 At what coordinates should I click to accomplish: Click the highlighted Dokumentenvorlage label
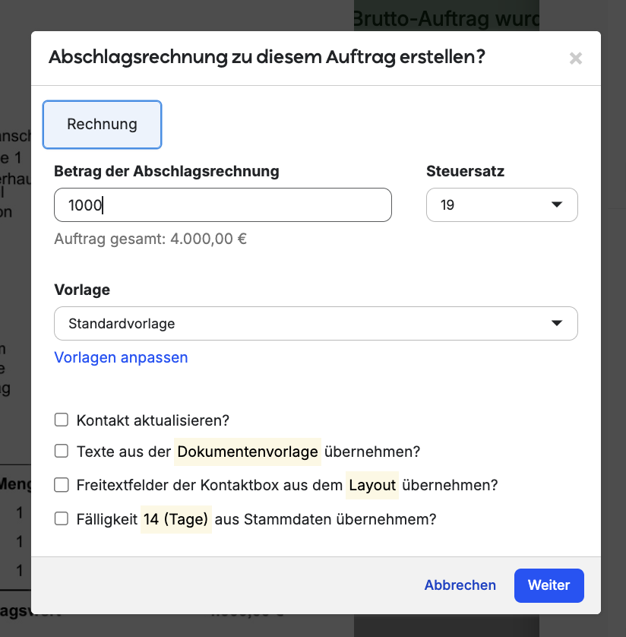point(248,452)
